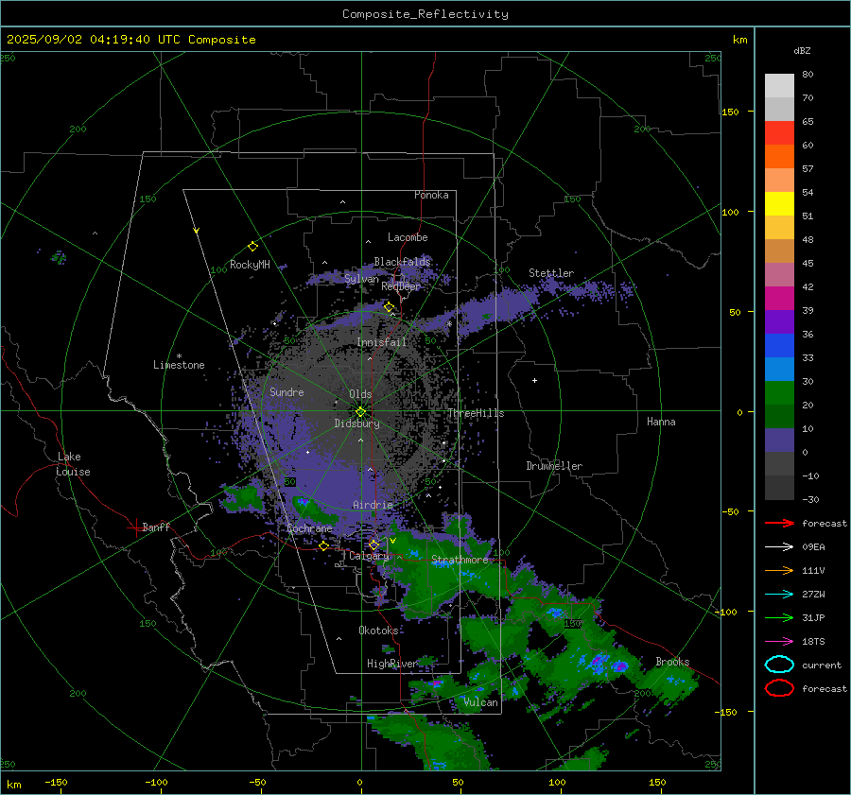Click the km unit label at bottom left
The width and height of the screenshot is (851, 795).
13,785
